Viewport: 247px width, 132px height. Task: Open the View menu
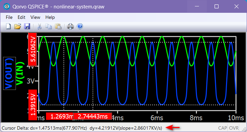click(35, 17)
